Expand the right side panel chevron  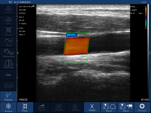pyautogui.click(x=150, y=53)
